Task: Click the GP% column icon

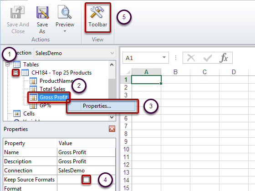Action: [33, 106]
